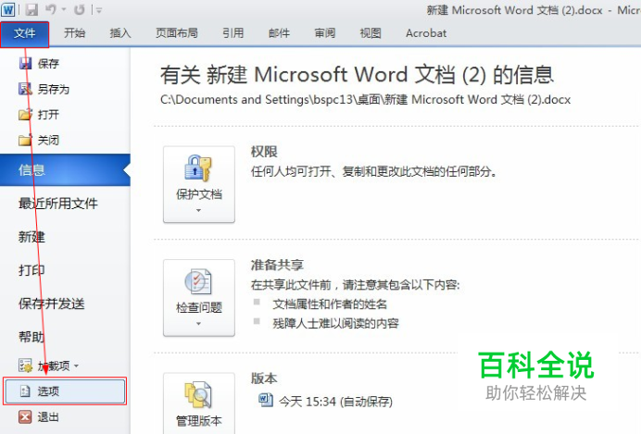Click the 有关 新建 Microsoft Word 文档 title
This screenshot has height=434, width=641.
click(x=357, y=75)
